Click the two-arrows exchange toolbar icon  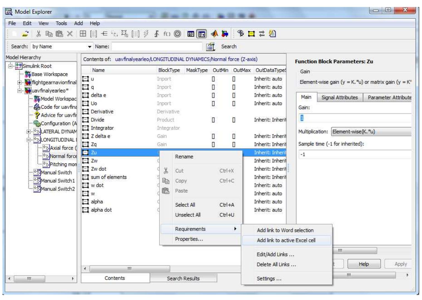point(262,34)
